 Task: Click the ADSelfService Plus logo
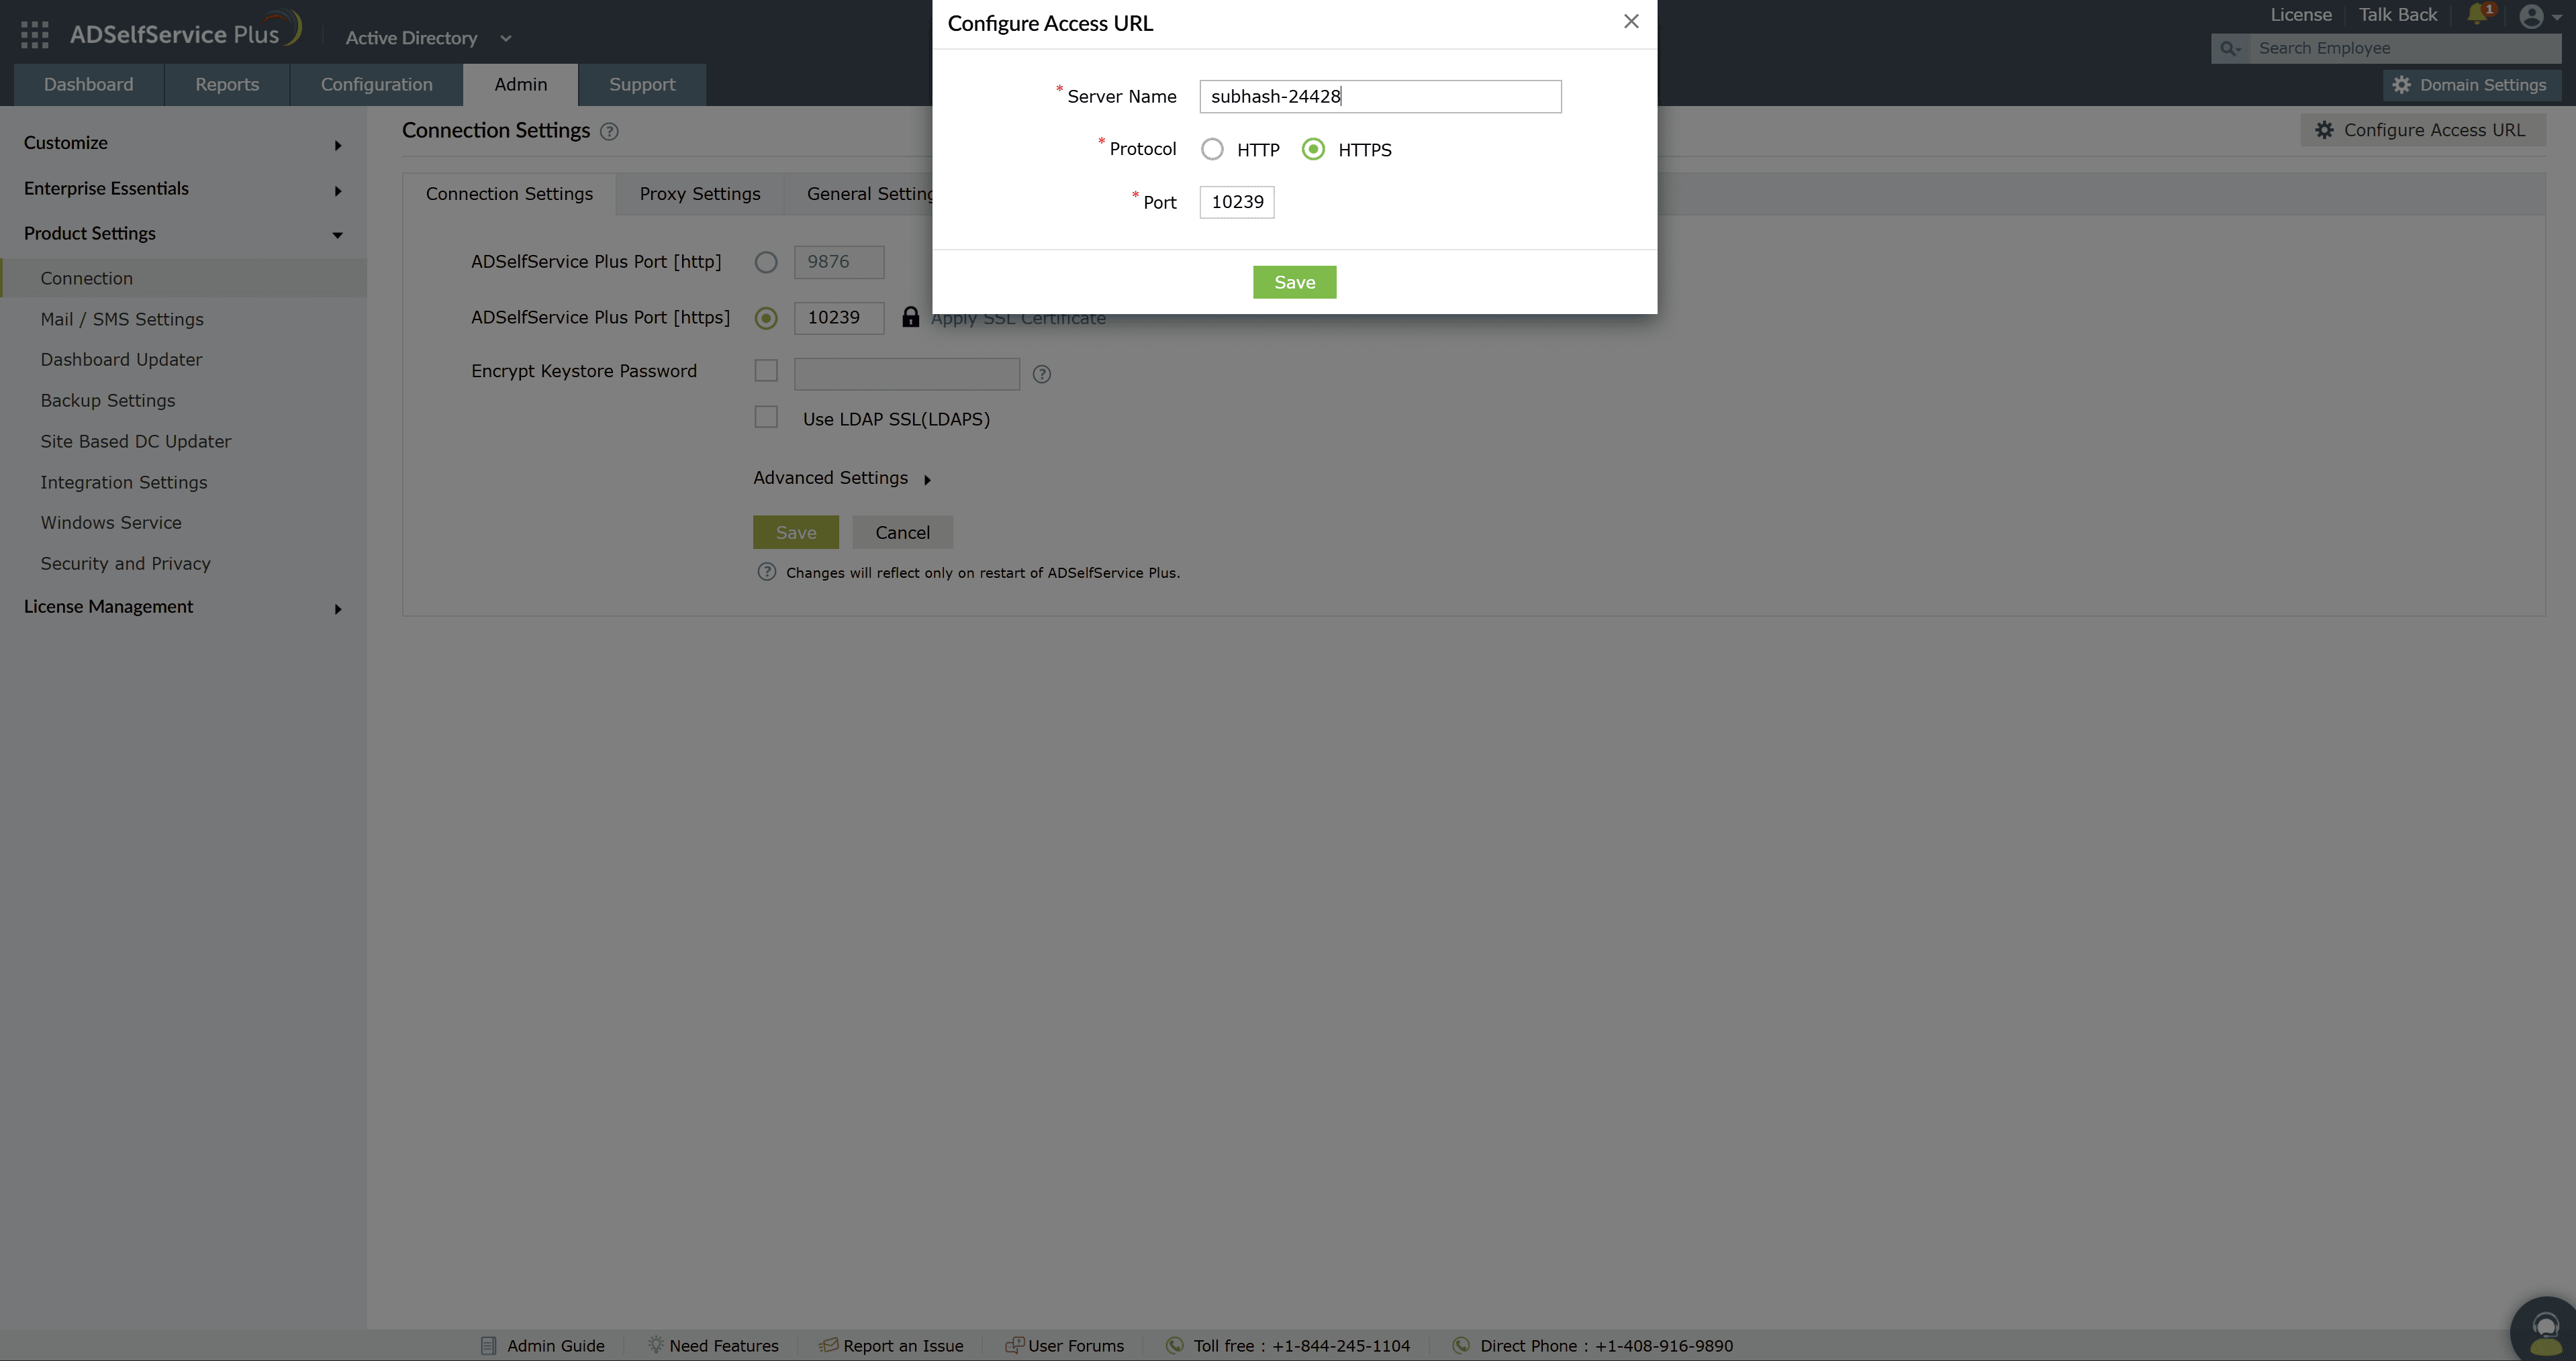tap(185, 31)
